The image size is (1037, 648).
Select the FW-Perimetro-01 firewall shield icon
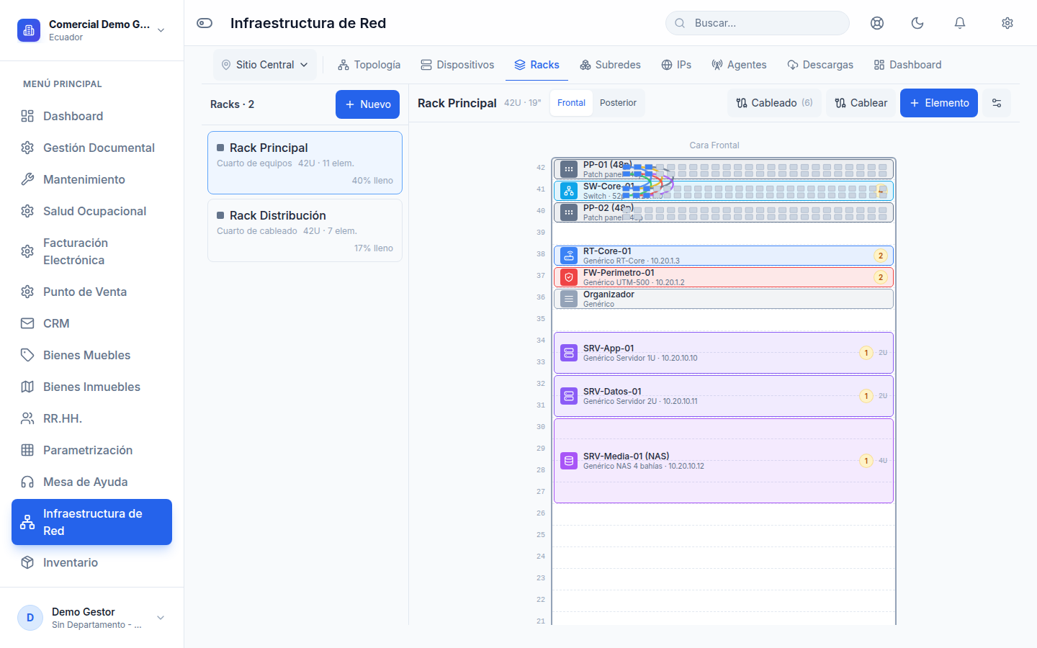pos(569,277)
